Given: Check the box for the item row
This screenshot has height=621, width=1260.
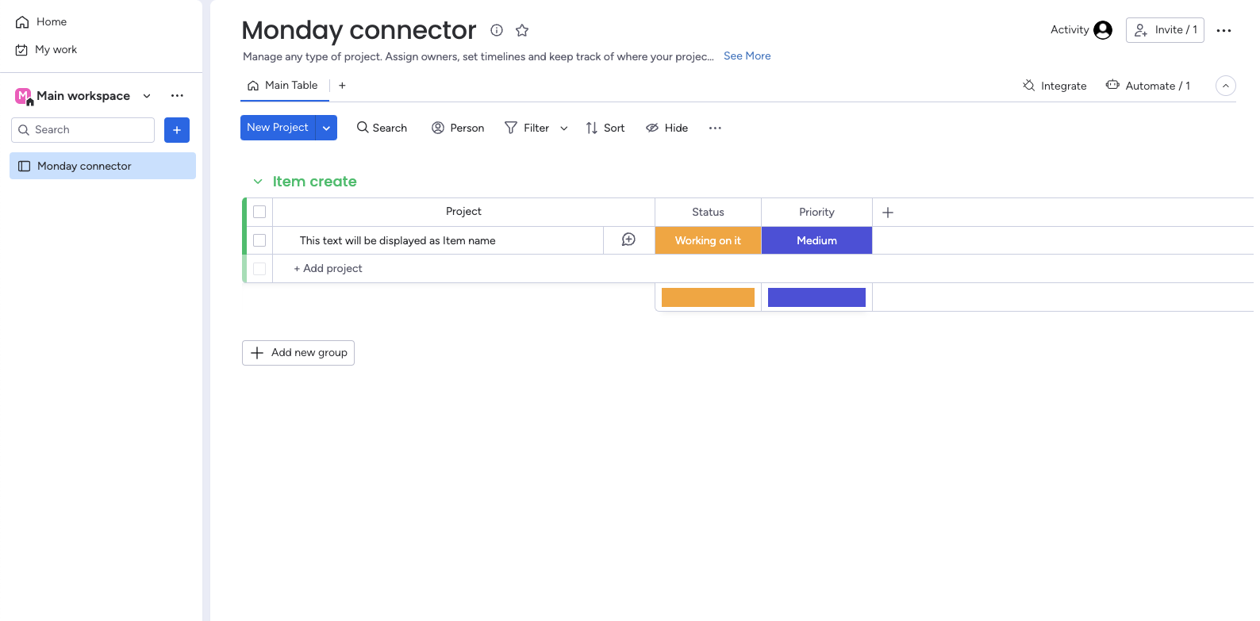Looking at the screenshot, I should click(x=259, y=240).
